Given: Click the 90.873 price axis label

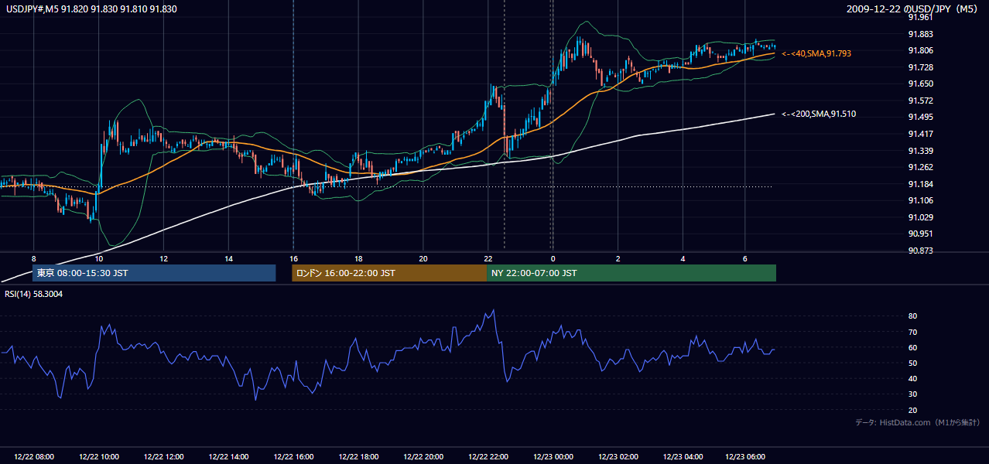Looking at the screenshot, I should click(x=919, y=251).
